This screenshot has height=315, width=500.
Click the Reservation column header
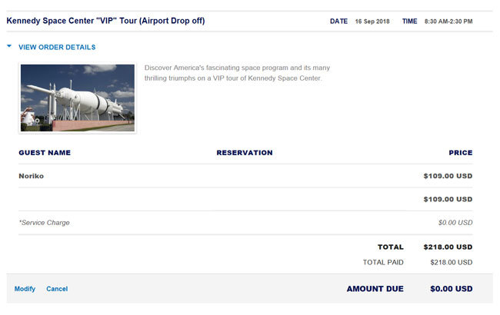245,153
